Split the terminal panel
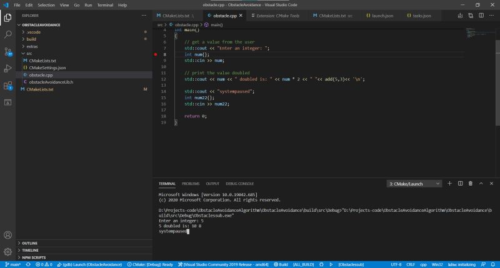Image resolution: width=500 pixels, height=268 pixels. tap(460, 184)
